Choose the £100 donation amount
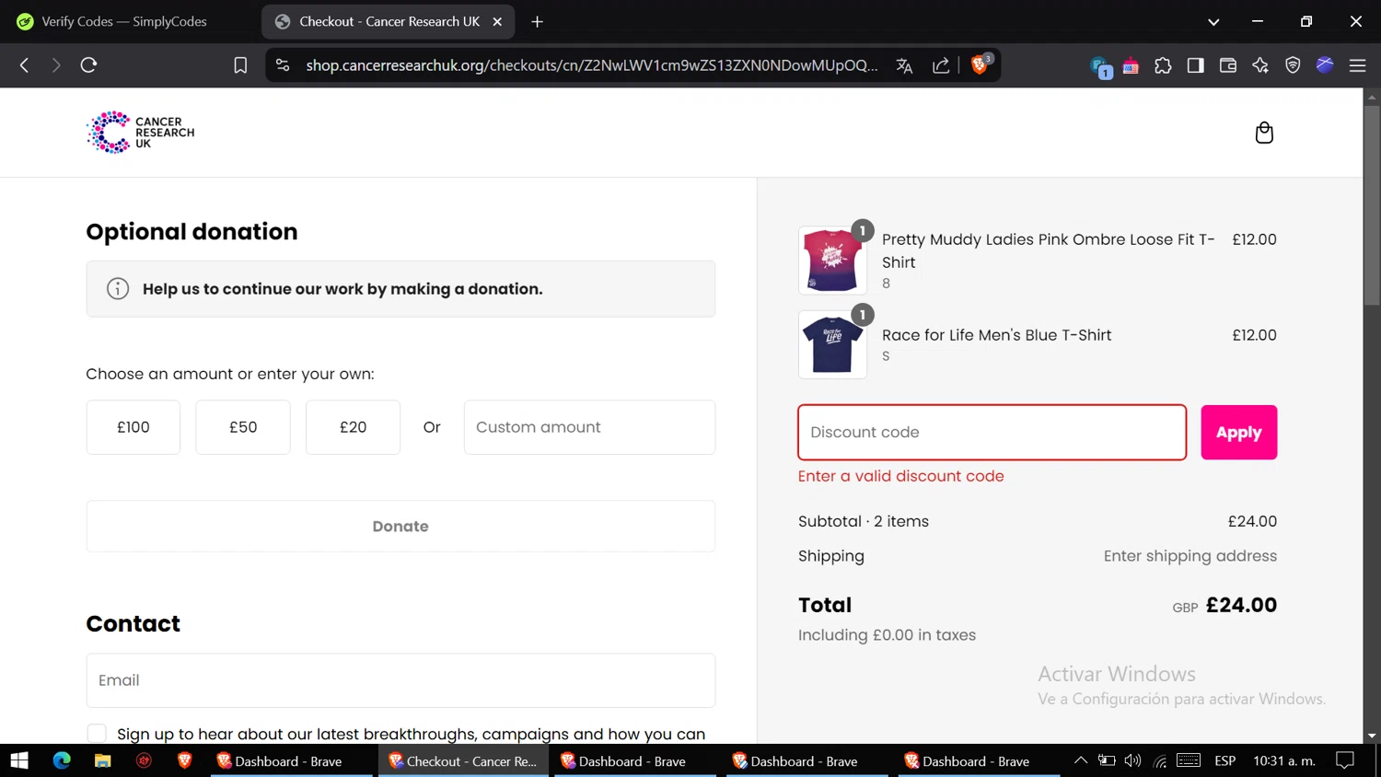1381x777 pixels. pyautogui.click(x=133, y=427)
